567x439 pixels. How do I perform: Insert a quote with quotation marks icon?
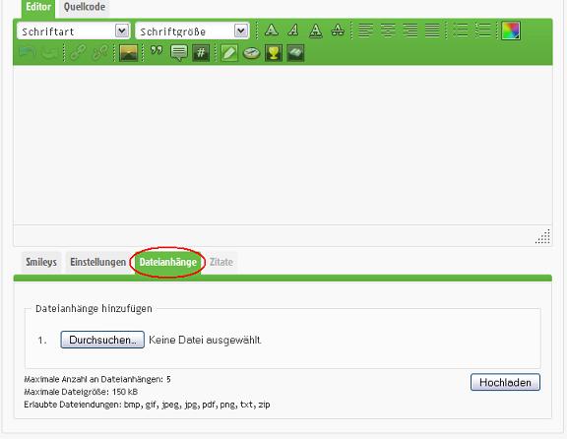pyautogui.click(x=157, y=51)
